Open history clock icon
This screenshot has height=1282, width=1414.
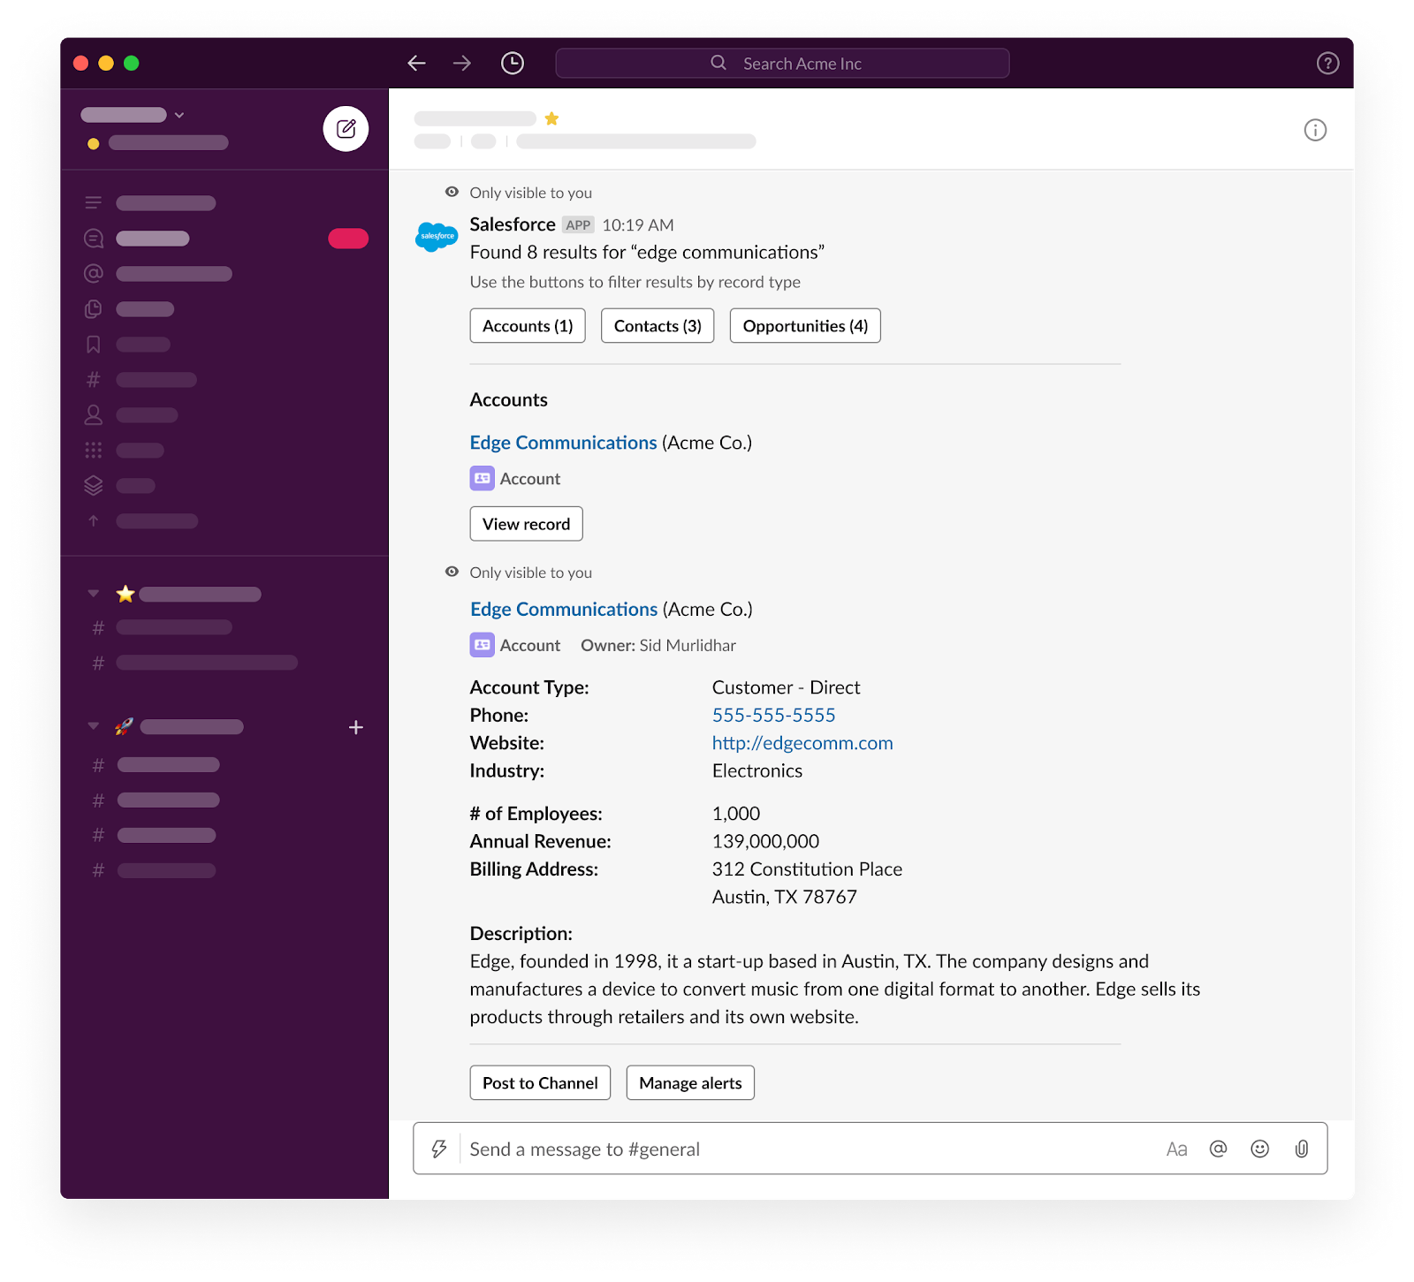(x=513, y=63)
